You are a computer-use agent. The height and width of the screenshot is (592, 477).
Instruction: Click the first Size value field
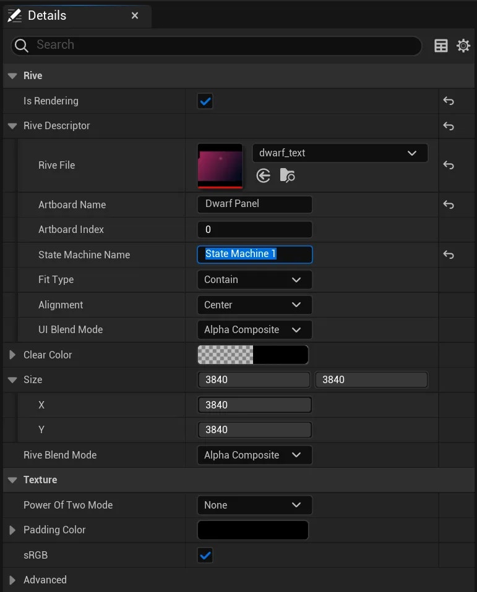254,380
